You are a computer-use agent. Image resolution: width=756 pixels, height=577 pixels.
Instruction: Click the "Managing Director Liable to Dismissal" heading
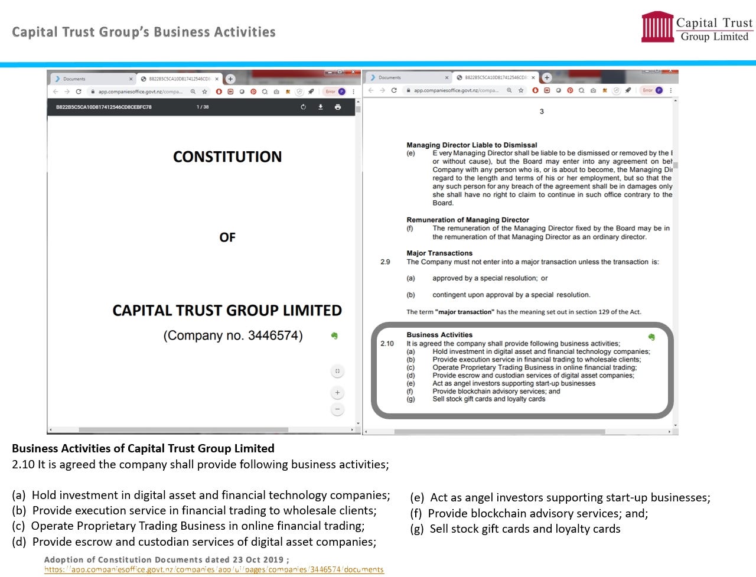(x=472, y=145)
